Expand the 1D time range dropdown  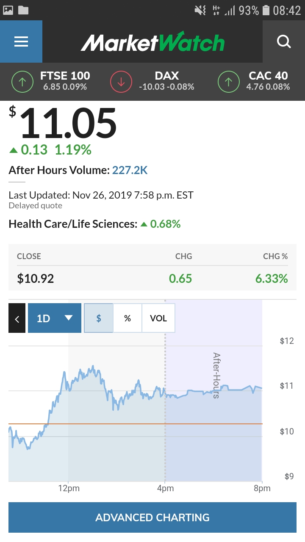click(55, 318)
